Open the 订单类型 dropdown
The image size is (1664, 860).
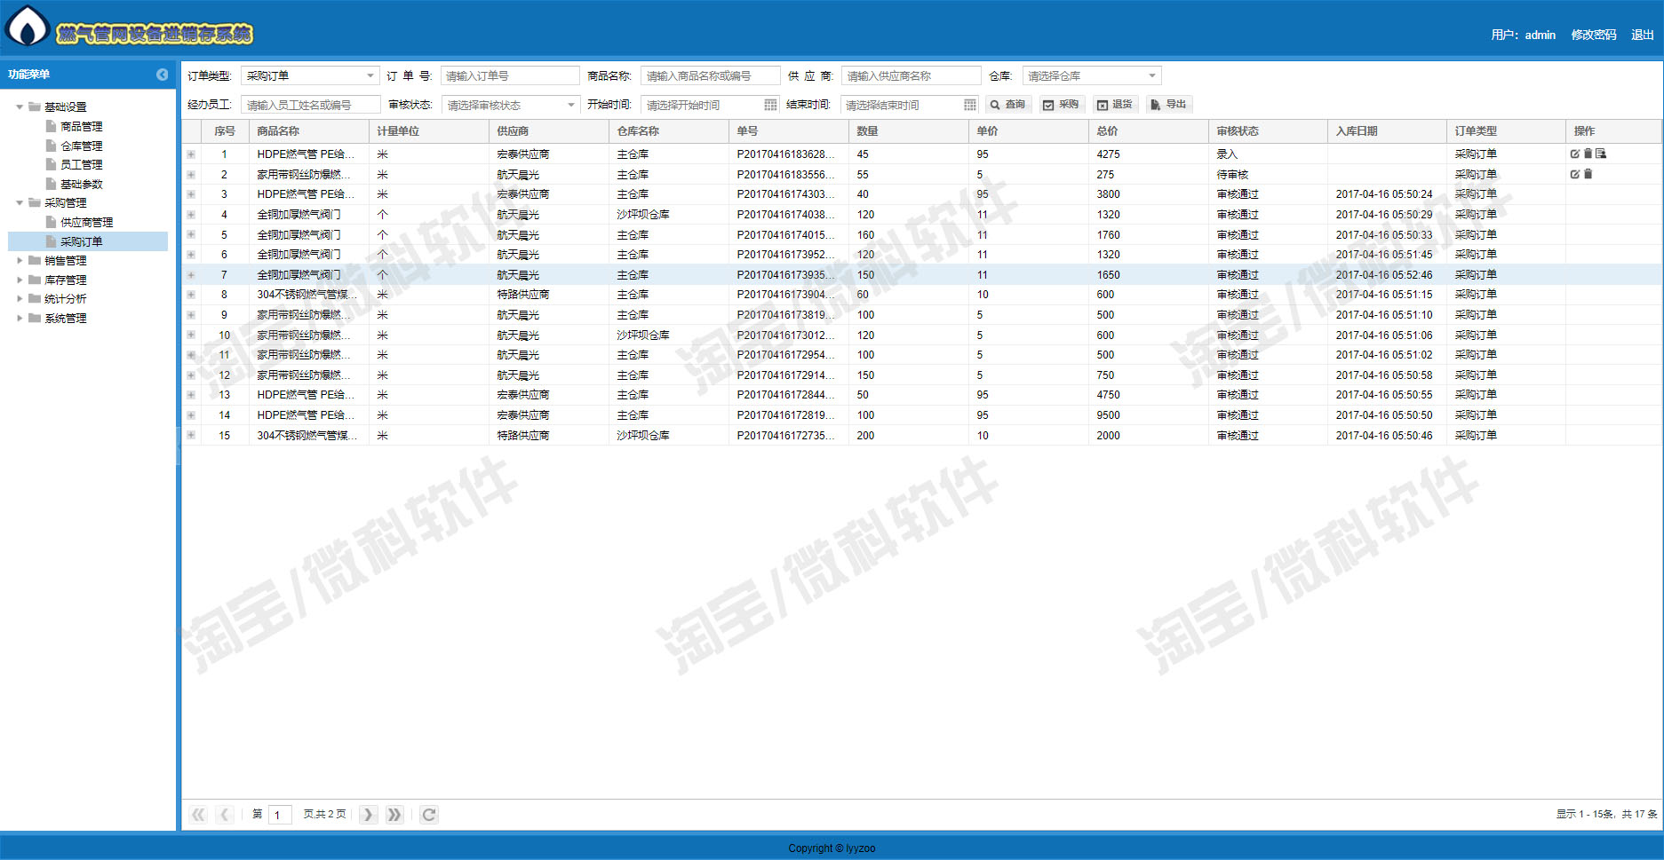coord(370,75)
